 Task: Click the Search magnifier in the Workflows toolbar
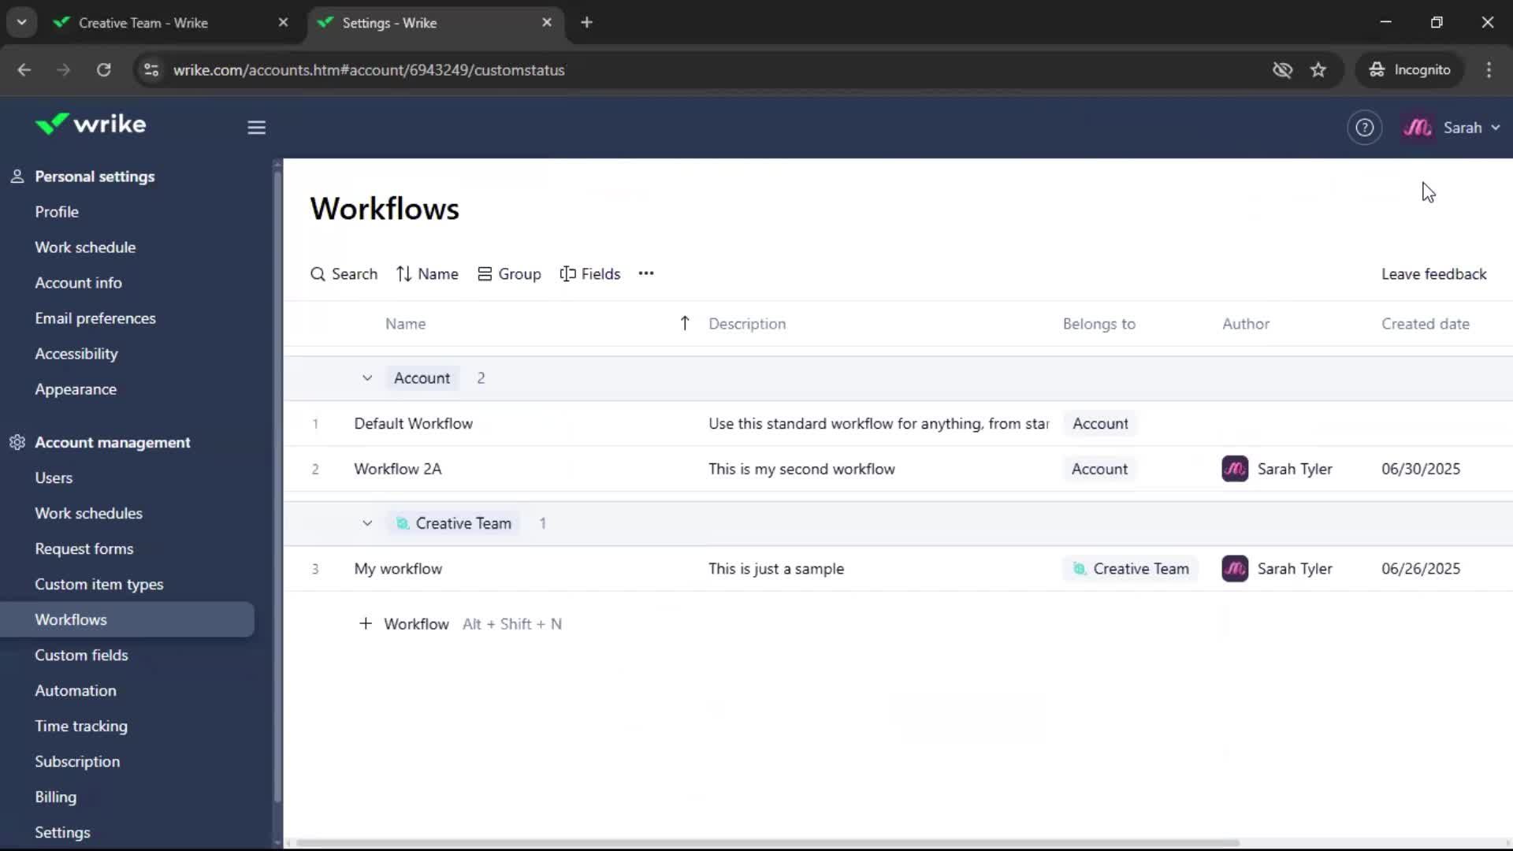[x=318, y=274]
